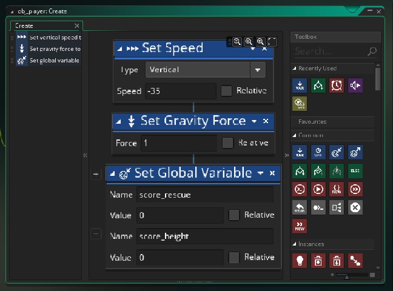Collapse the Recently Used toolbox section
Image resolution: width=393 pixels, height=291 pixels.
click(x=295, y=69)
